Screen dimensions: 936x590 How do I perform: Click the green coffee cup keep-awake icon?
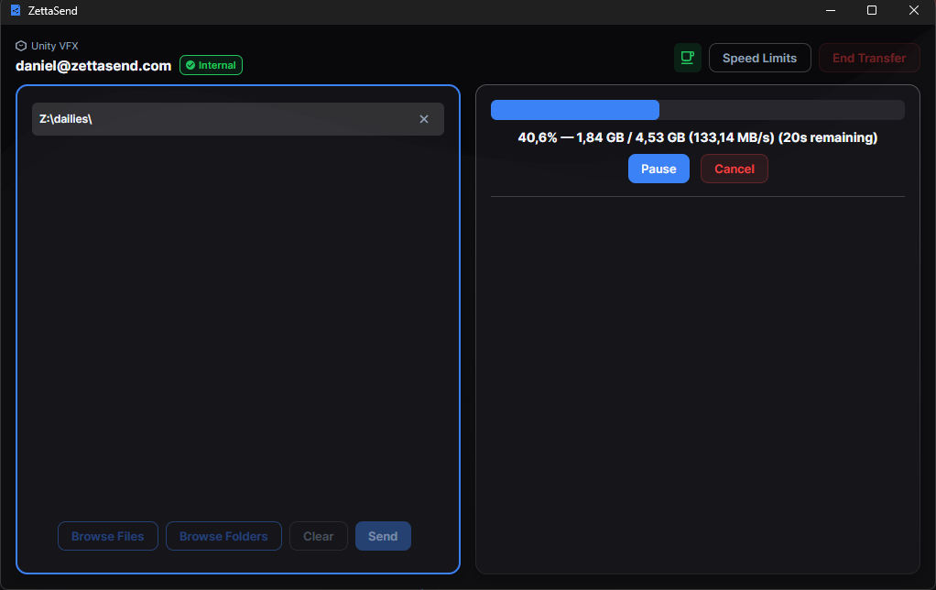pyautogui.click(x=687, y=58)
